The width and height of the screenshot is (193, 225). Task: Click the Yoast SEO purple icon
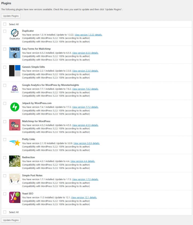point(15,197)
